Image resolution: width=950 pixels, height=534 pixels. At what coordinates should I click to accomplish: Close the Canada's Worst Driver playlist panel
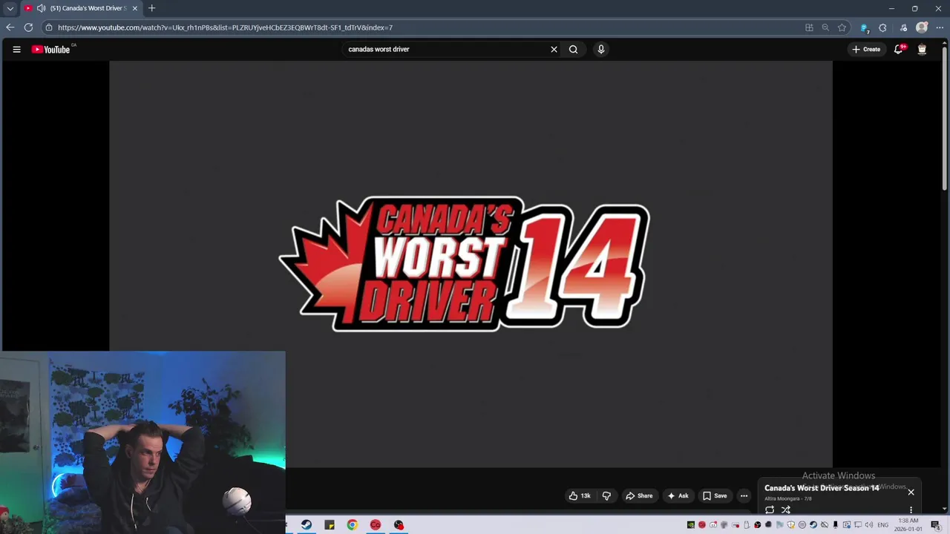(x=911, y=492)
